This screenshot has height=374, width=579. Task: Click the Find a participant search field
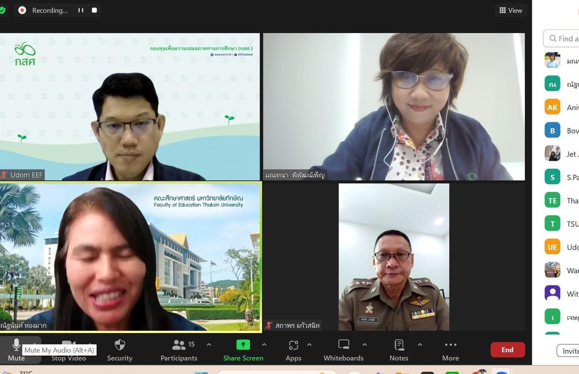(561, 38)
